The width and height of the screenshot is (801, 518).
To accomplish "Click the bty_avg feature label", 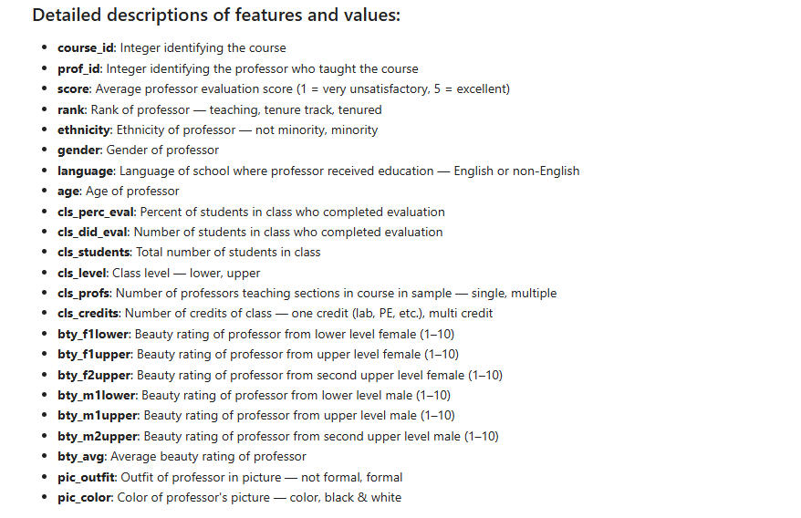I will coord(82,456).
